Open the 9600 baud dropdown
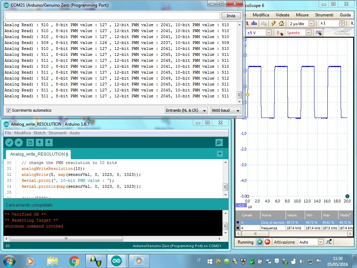The width and height of the screenshot is (357, 268). coord(225,110)
